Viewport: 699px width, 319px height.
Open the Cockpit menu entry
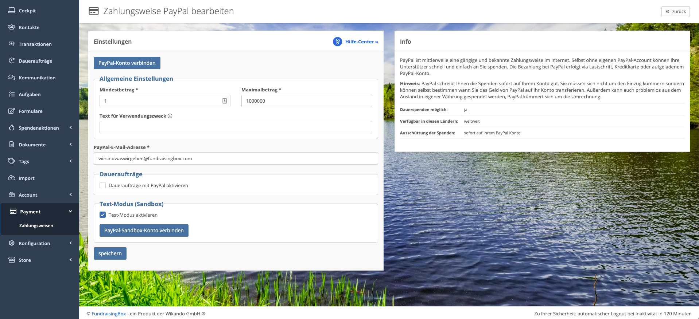pyautogui.click(x=39, y=11)
